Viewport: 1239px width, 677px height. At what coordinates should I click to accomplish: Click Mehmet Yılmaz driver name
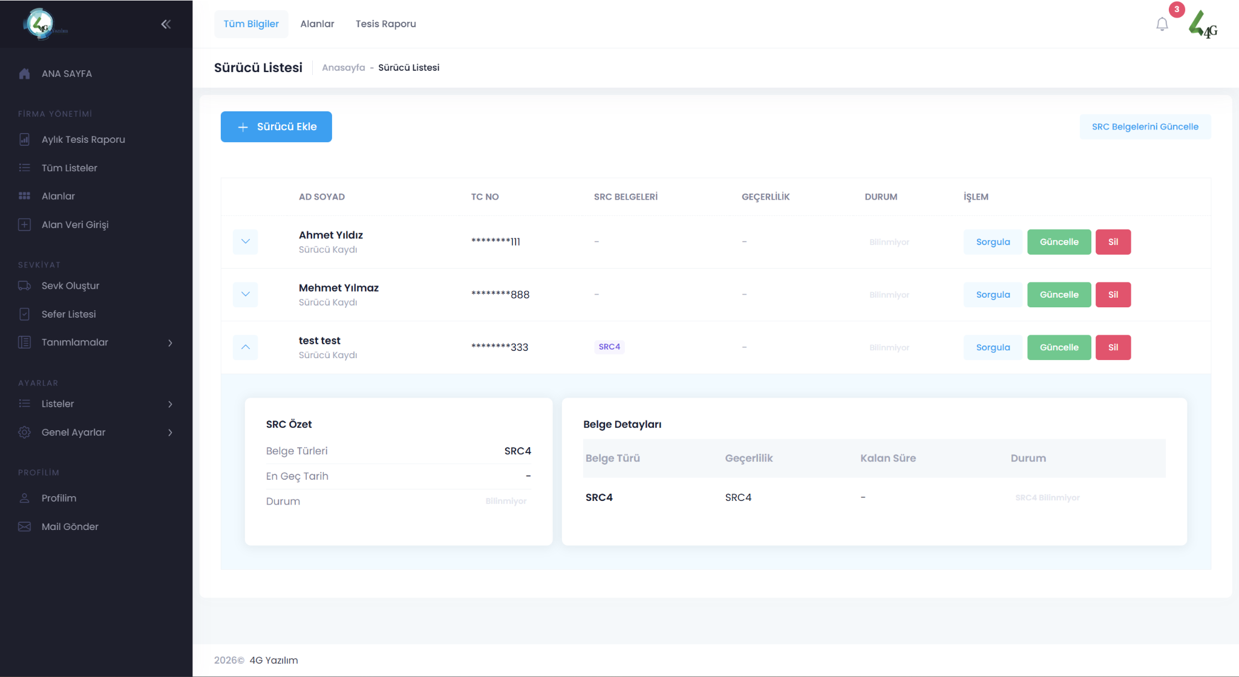[x=339, y=287]
